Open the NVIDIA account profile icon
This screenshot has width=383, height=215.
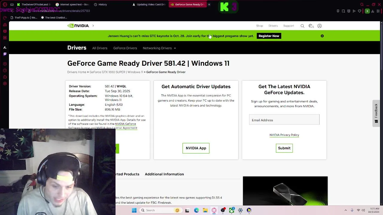[320, 26]
